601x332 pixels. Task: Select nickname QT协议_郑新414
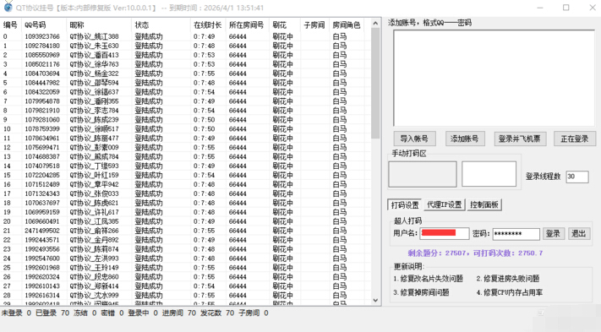tap(95, 286)
